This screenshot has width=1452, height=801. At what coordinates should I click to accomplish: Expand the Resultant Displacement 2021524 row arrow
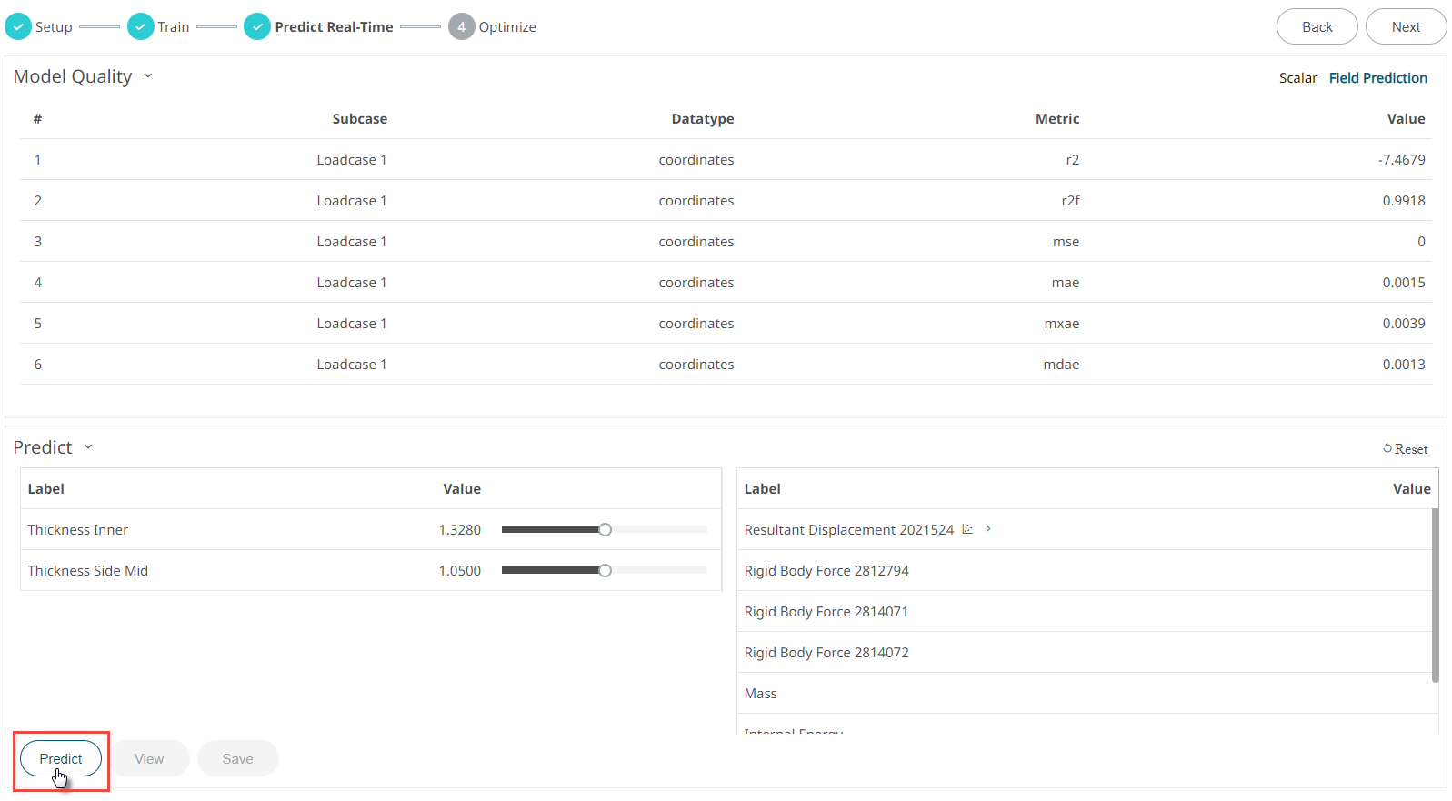pos(988,529)
